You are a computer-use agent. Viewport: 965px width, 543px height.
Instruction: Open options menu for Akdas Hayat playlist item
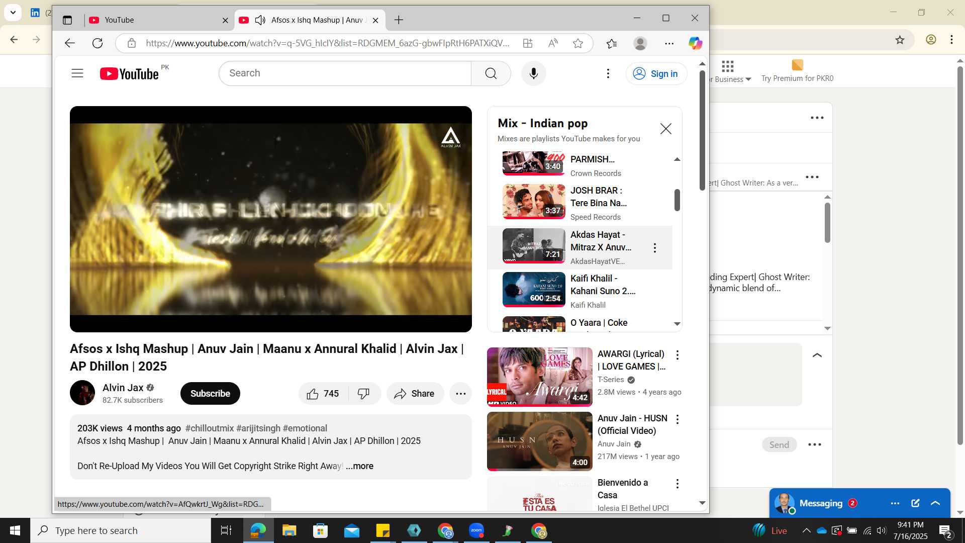pyautogui.click(x=654, y=248)
